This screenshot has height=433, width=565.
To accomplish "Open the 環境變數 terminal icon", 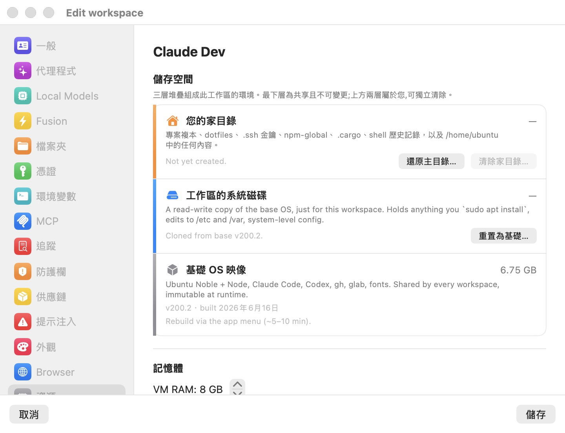I will point(23,196).
